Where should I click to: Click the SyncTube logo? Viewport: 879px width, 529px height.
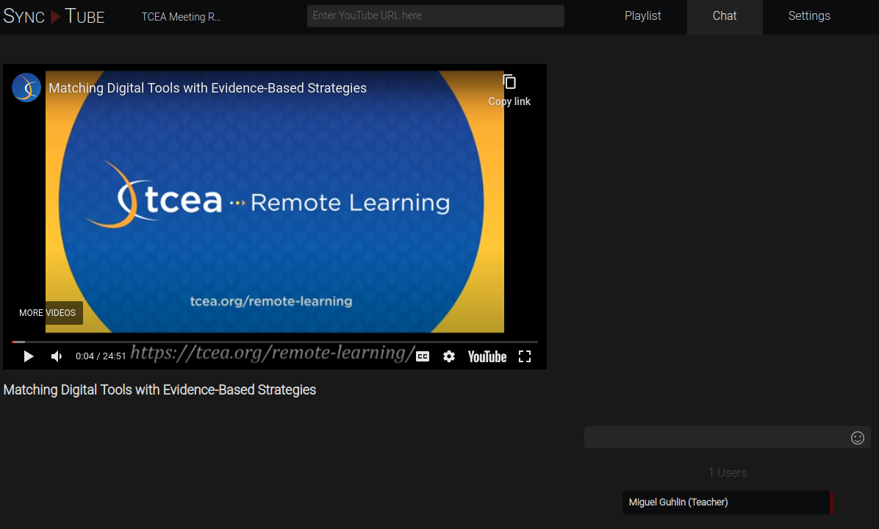tap(54, 16)
